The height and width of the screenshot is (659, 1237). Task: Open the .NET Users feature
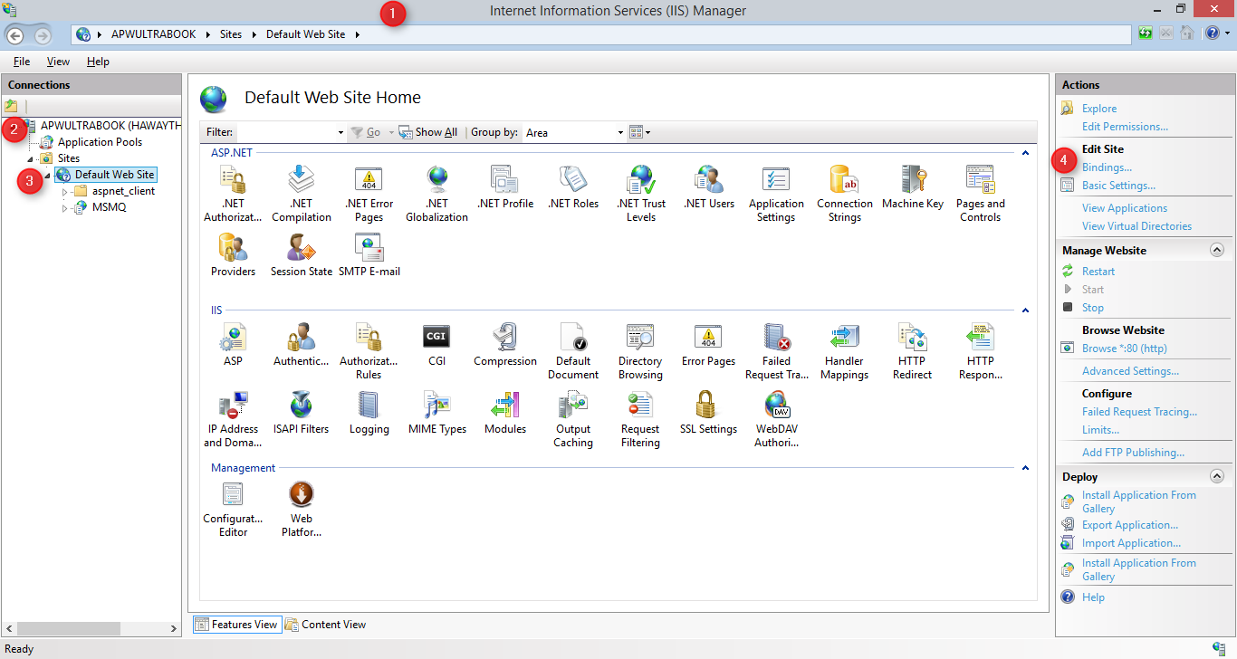pos(708,187)
